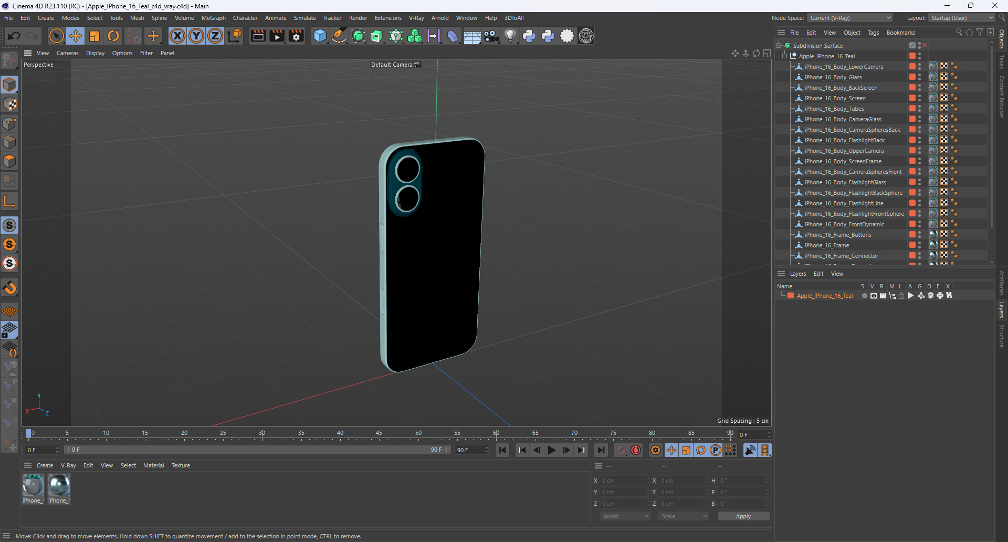The height and width of the screenshot is (542, 1008).
Task: Open the Scale mode dropdown
Action: tap(684, 516)
